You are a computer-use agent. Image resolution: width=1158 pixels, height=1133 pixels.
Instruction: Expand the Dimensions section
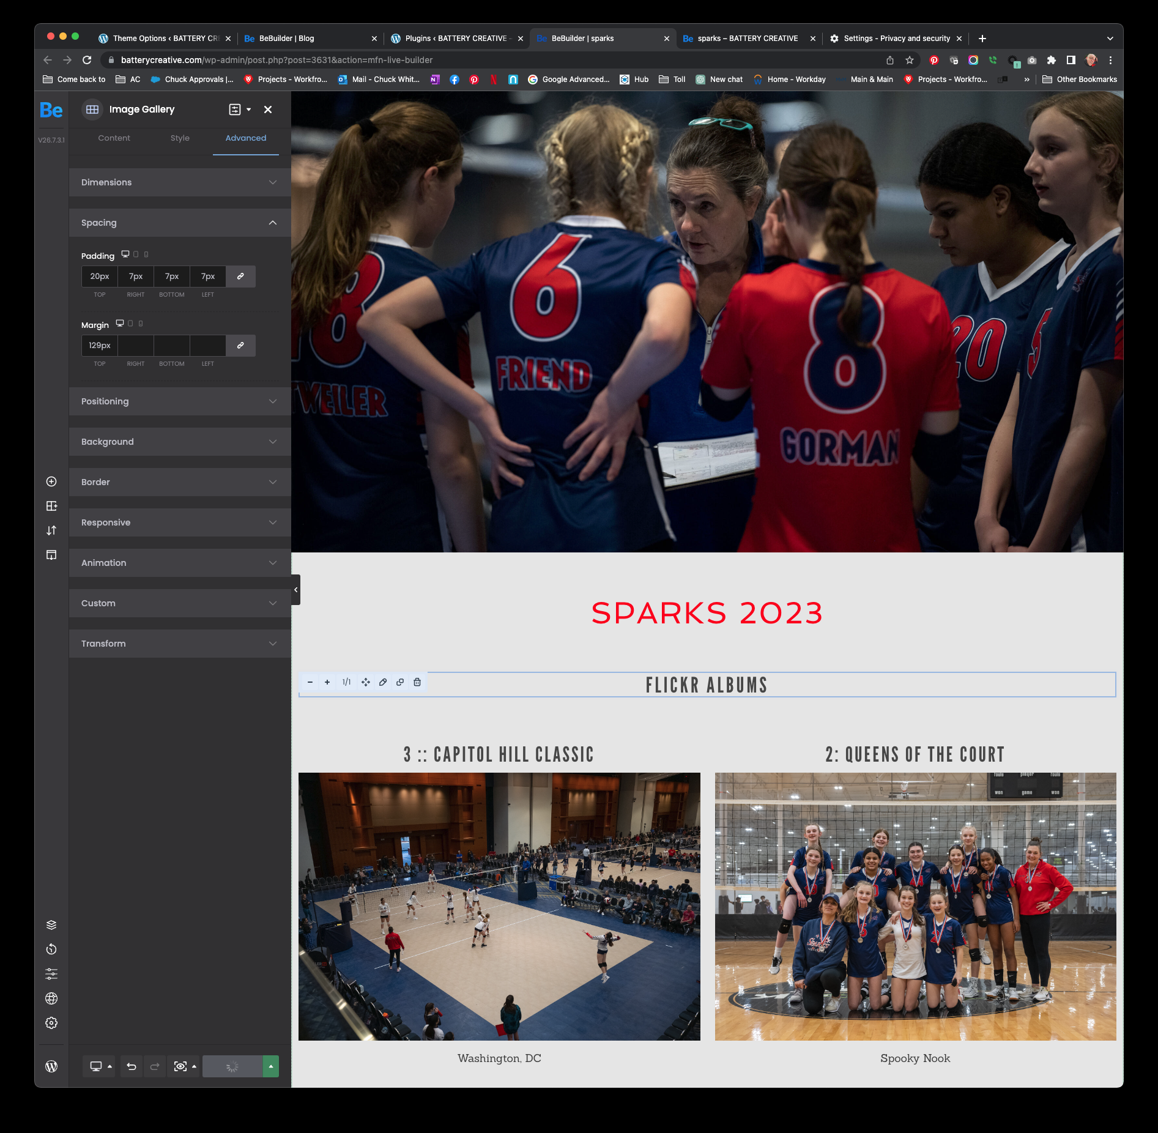(180, 182)
